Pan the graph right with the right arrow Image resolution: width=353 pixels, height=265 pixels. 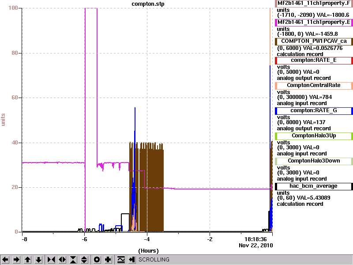coord(16,260)
